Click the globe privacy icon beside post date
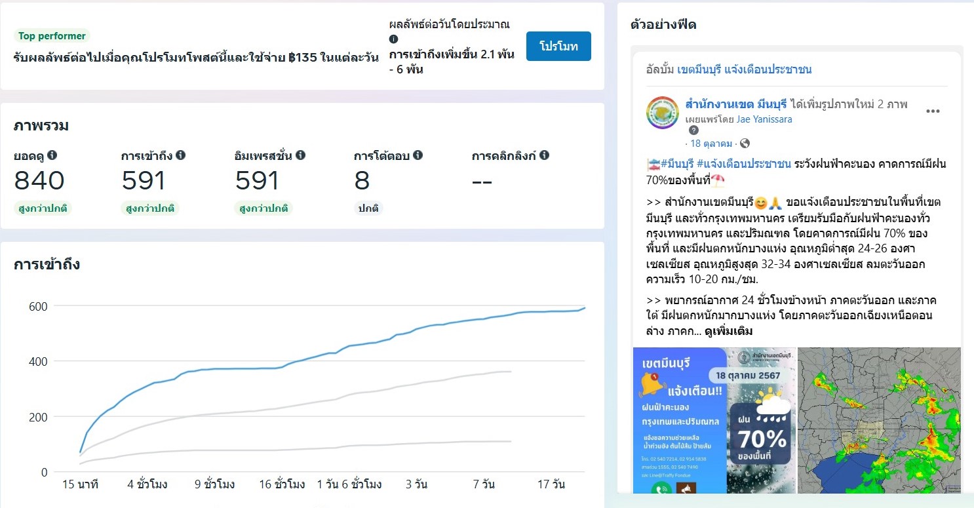 [745, 144]
